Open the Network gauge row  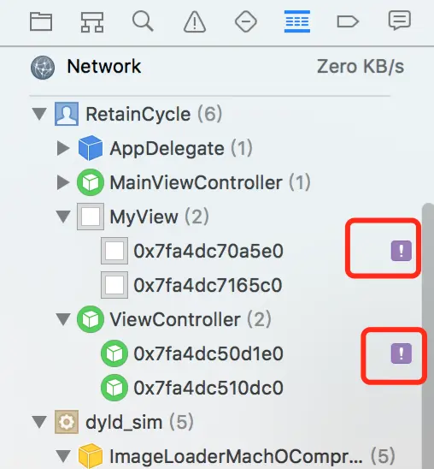pyautogui.click(x=217, y=67)
